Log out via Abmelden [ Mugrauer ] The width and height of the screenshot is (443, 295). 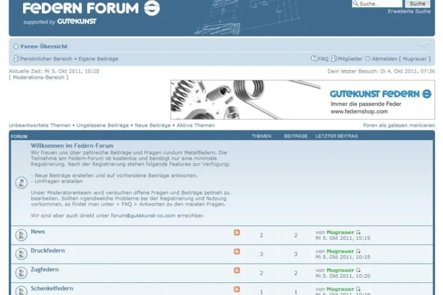pyautogui.click(x=401, y=59)
